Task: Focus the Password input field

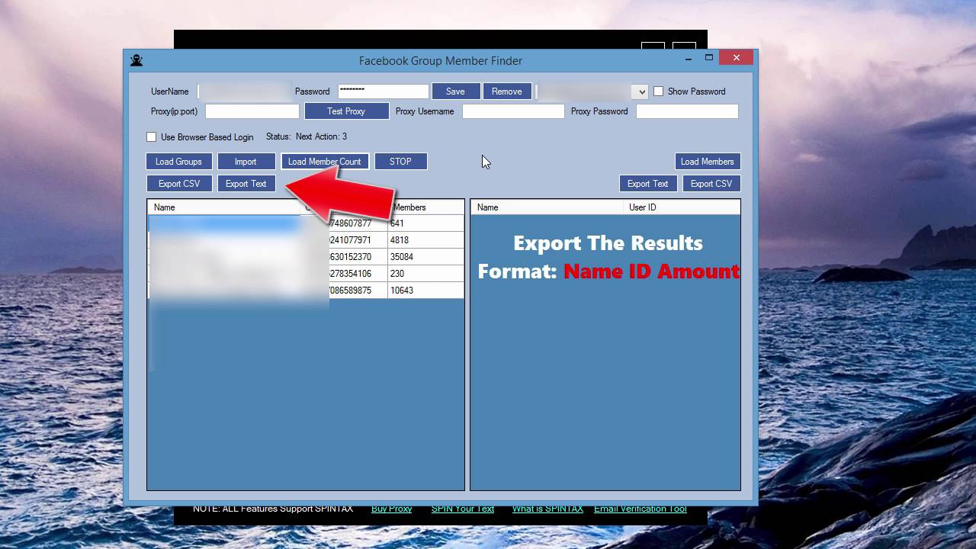Action: tap(384, 91)
